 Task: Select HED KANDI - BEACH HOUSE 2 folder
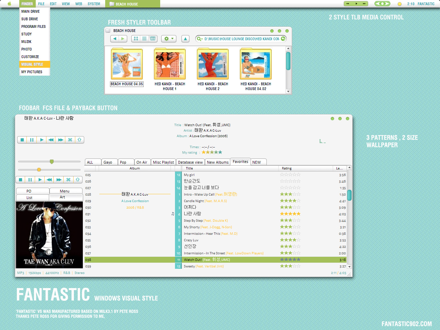[213, 69]
